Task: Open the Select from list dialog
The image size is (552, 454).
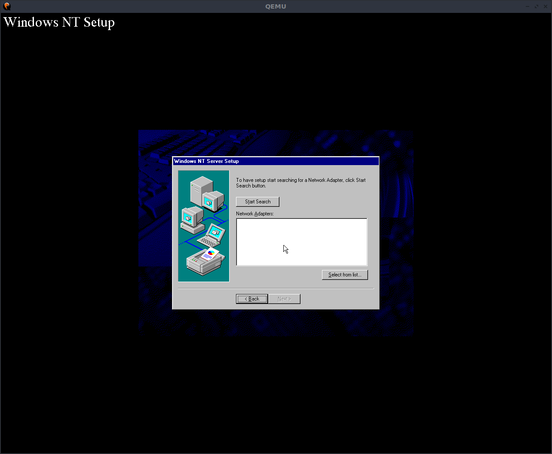Action: click(x=345, y=275)
